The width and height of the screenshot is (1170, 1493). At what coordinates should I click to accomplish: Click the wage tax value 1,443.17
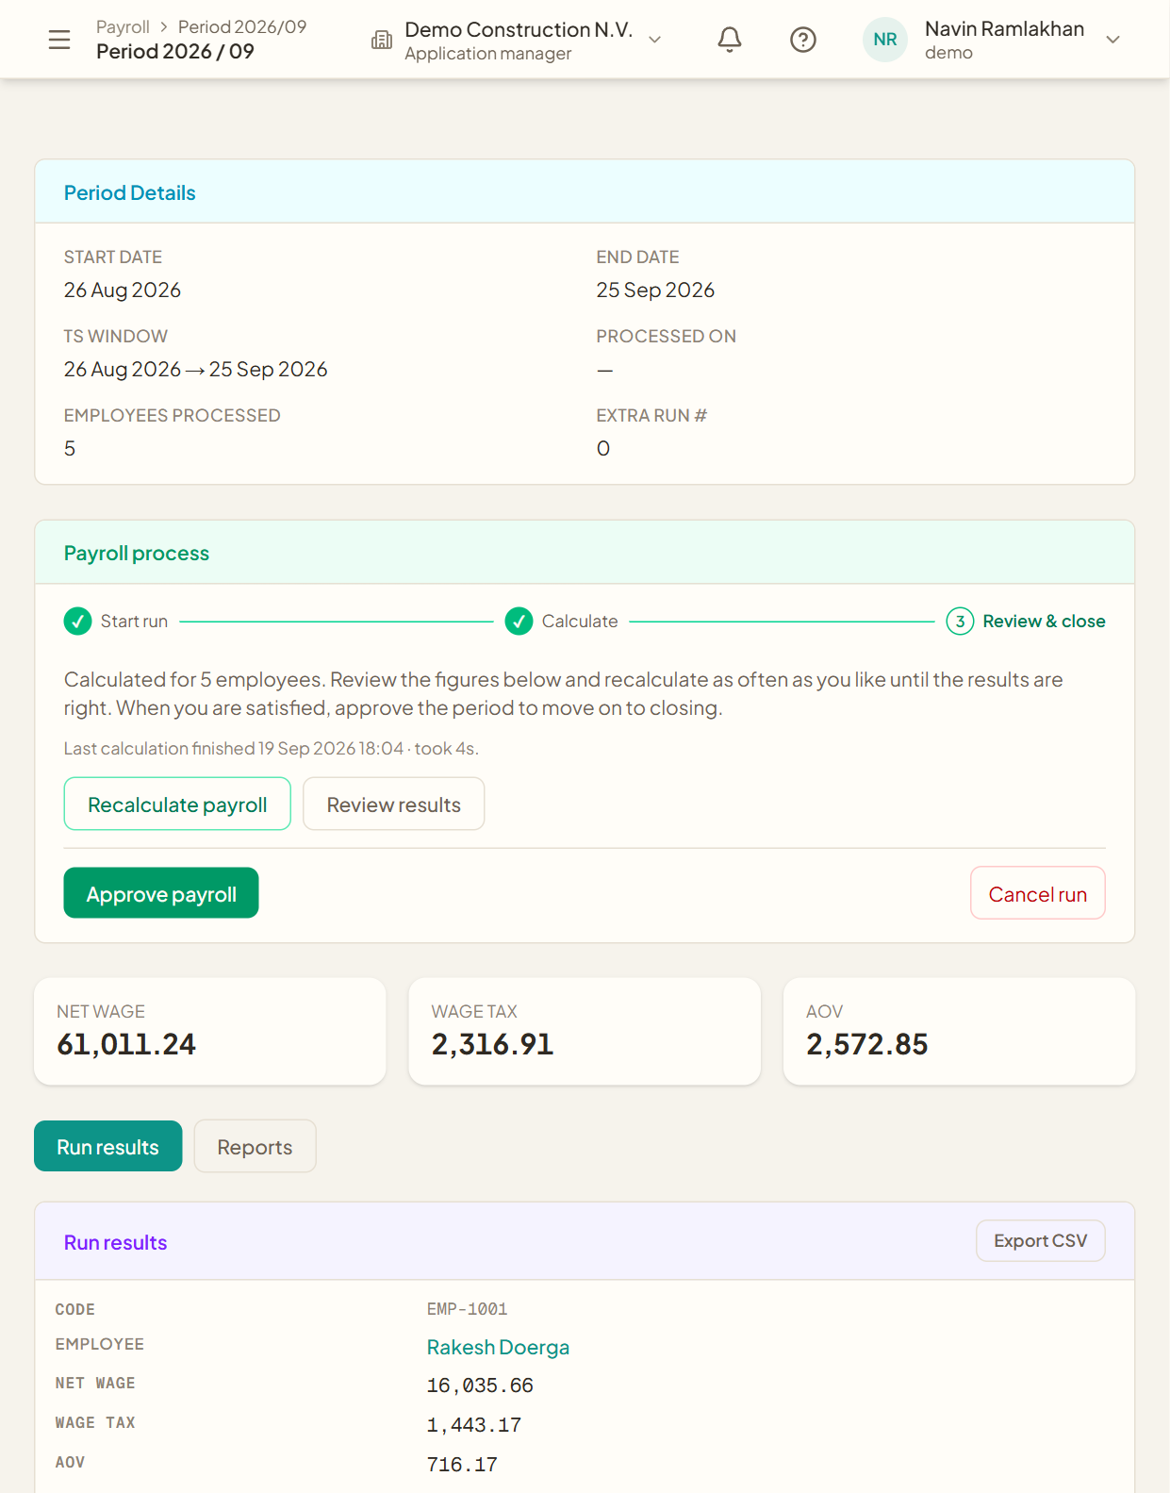coord(474,1425)
